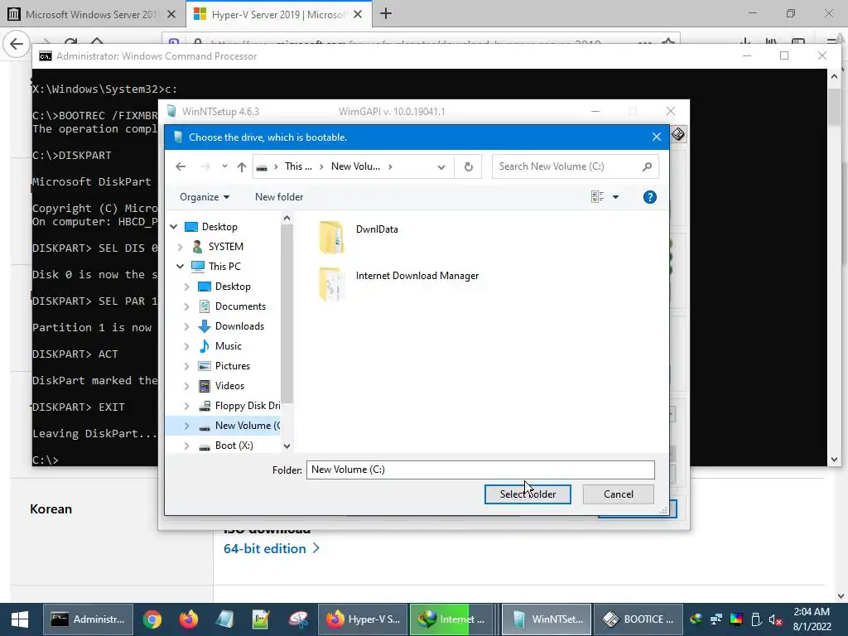Viewport: 848px width, 636px height.
Task: Expand the Documents tree node
Action: click(x=186, y=306)
